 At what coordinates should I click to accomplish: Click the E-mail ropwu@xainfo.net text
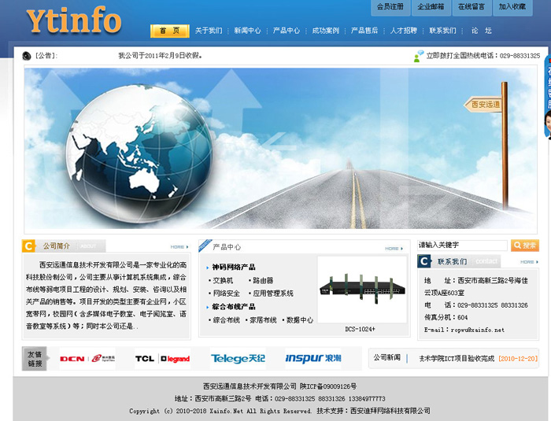tap(464, 330)
